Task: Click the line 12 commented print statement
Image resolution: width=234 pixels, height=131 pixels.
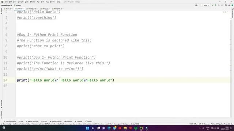Action: point(50,69)
